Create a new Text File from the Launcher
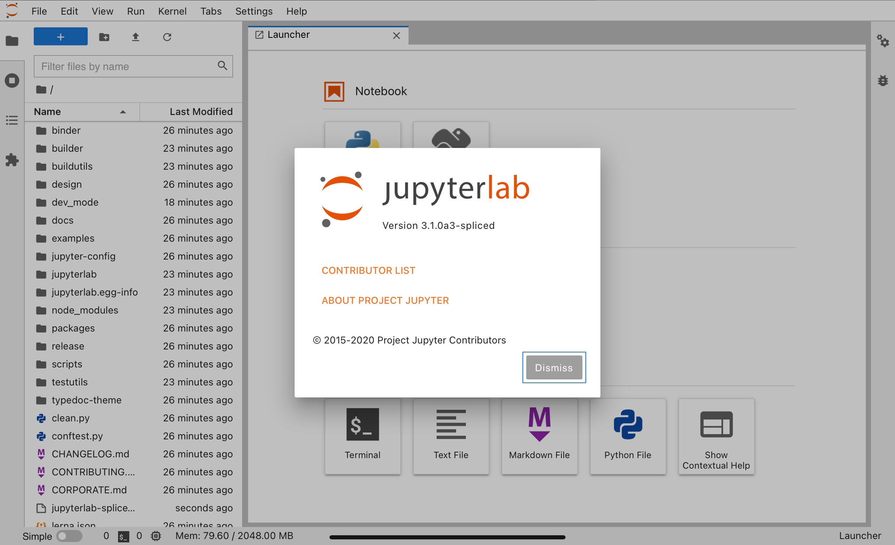Image resolution: width=895 pixels, height=545 pixels. (x=450, y=436)
